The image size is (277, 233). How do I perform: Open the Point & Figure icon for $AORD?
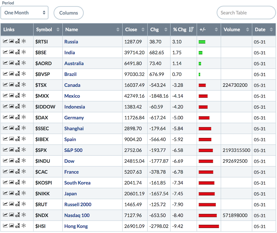(18, 63)
